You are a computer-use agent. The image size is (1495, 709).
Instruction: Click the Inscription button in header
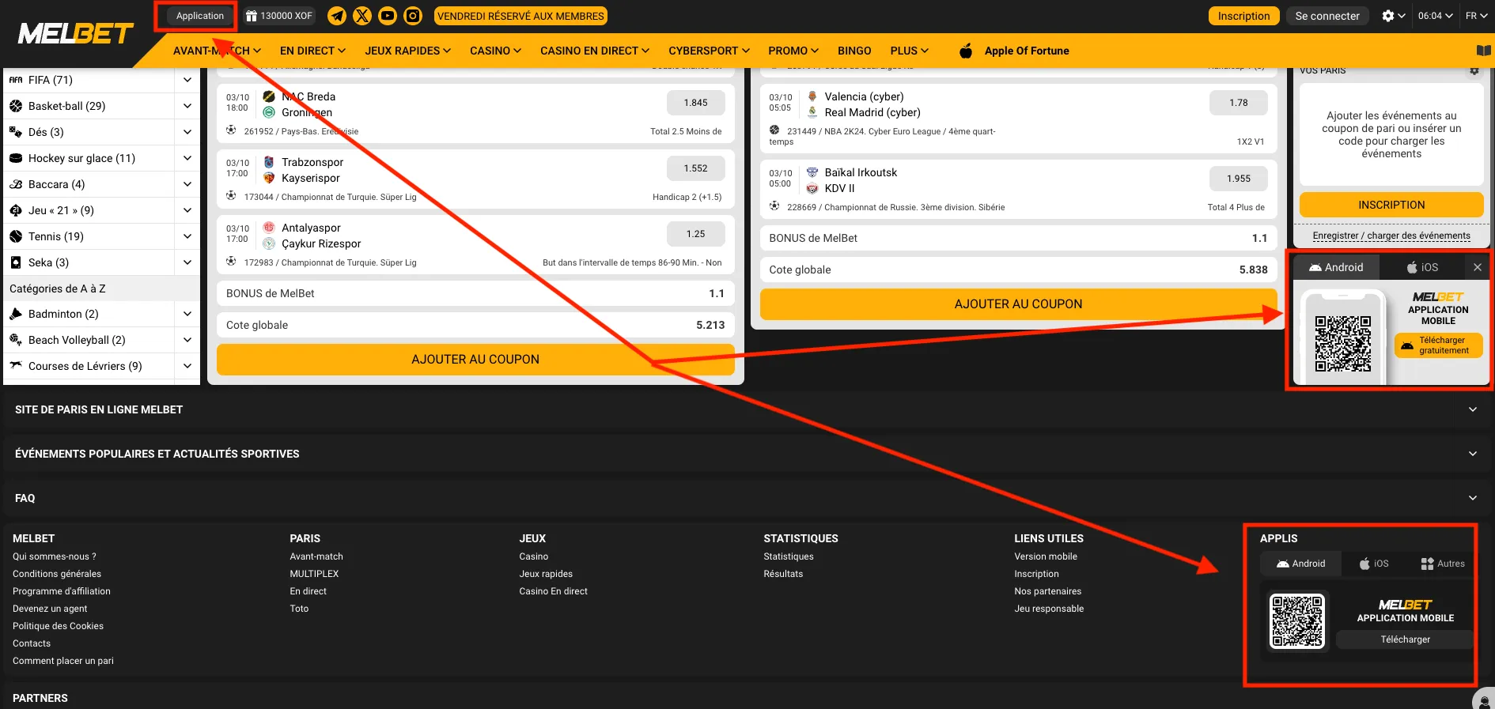click(x=1243, y=16)
